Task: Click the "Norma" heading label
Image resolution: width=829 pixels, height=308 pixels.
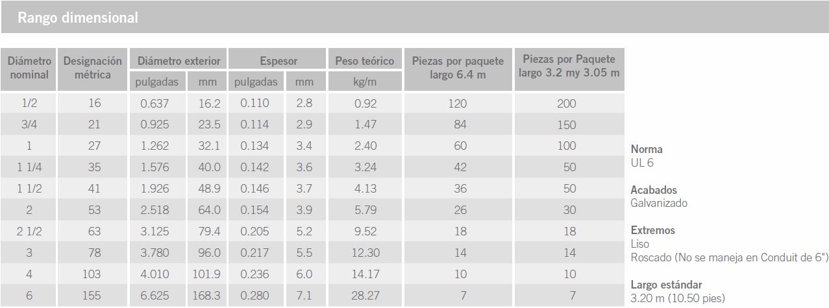Action: (647, 149)
